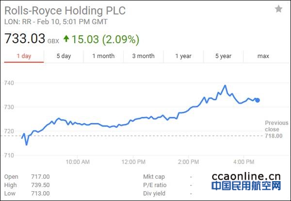Screen dimensions: 291x201
Task: Click the High 739.50 value
Action: click(x=40, y=185)
